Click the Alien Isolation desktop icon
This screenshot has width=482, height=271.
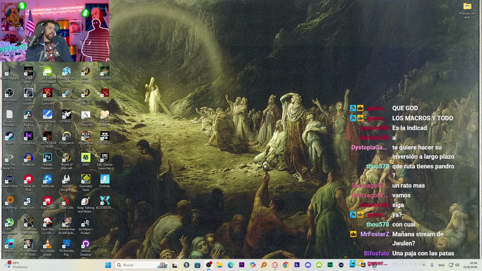point(29,97)
